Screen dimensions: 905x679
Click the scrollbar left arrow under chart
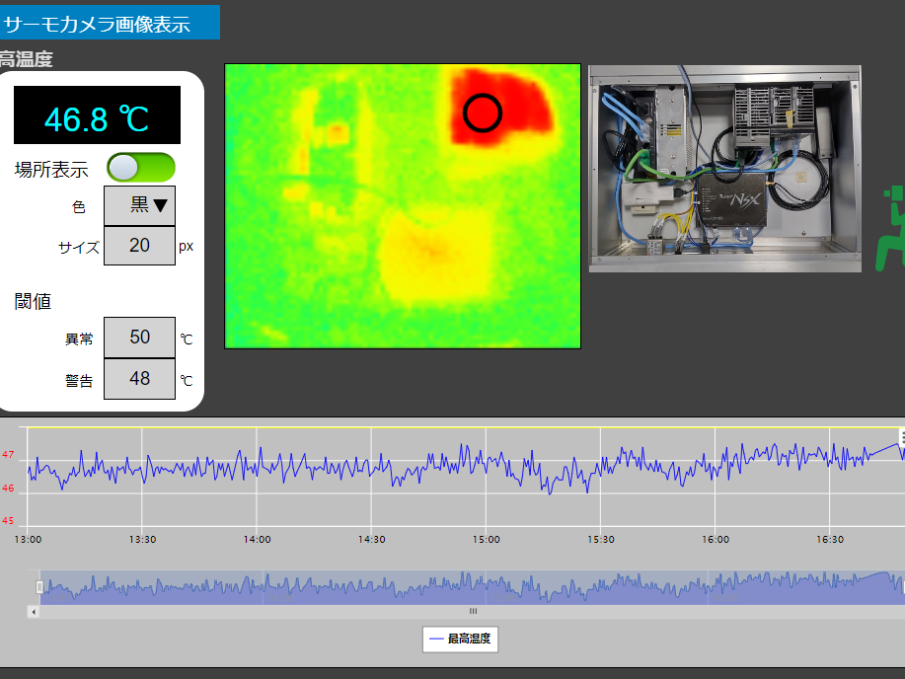coord(34,612)
